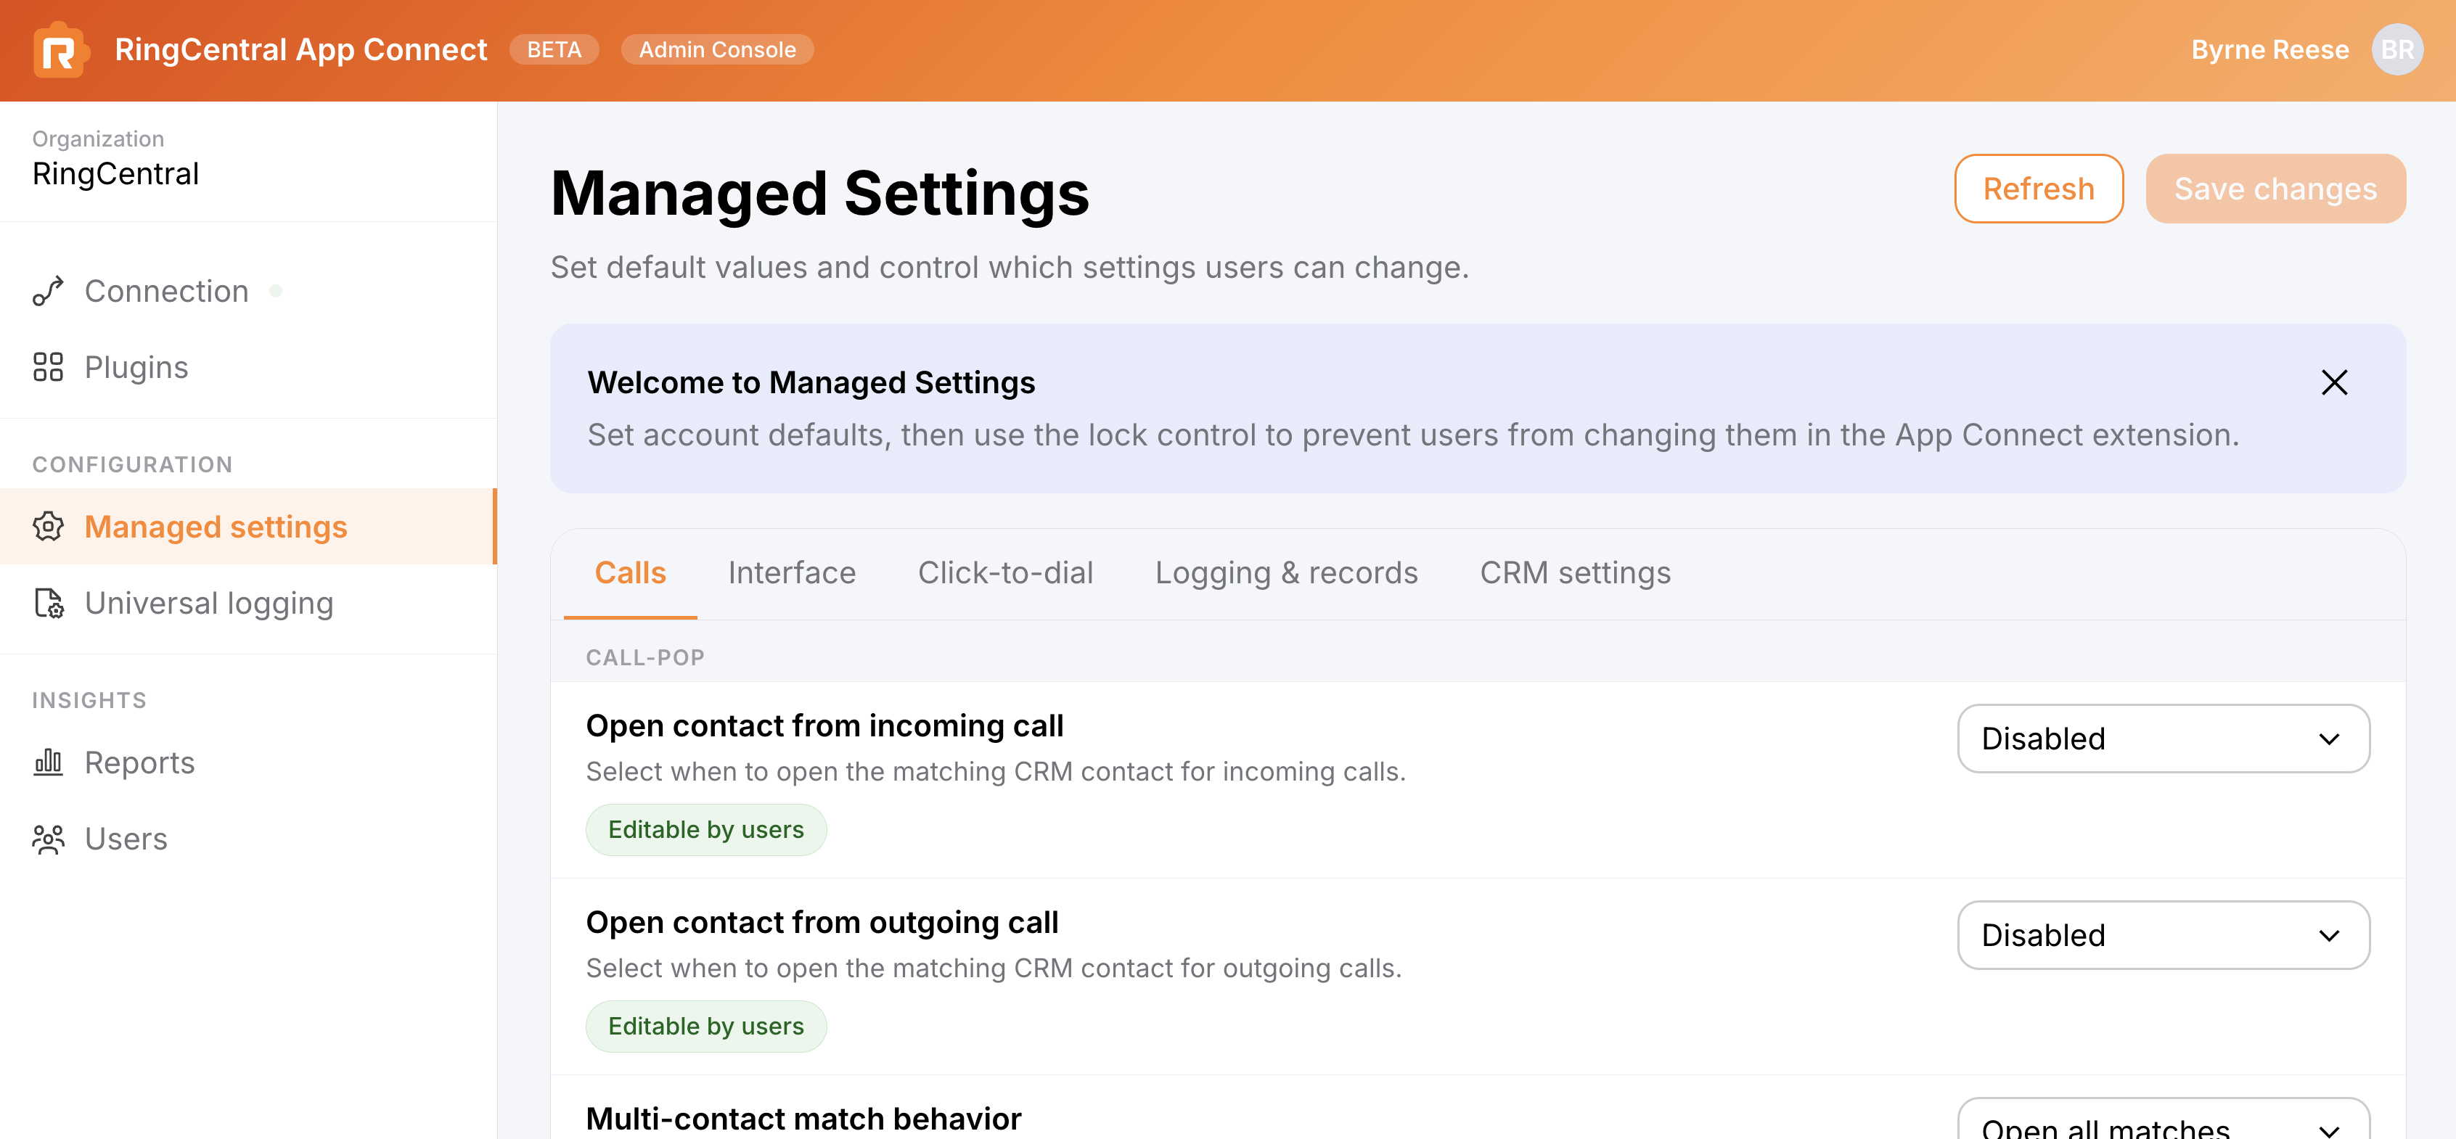Open the Click-to-dial tab
This screenshot has height=1139, width=2456.
pyautogui.click(x=1005, y=573)
